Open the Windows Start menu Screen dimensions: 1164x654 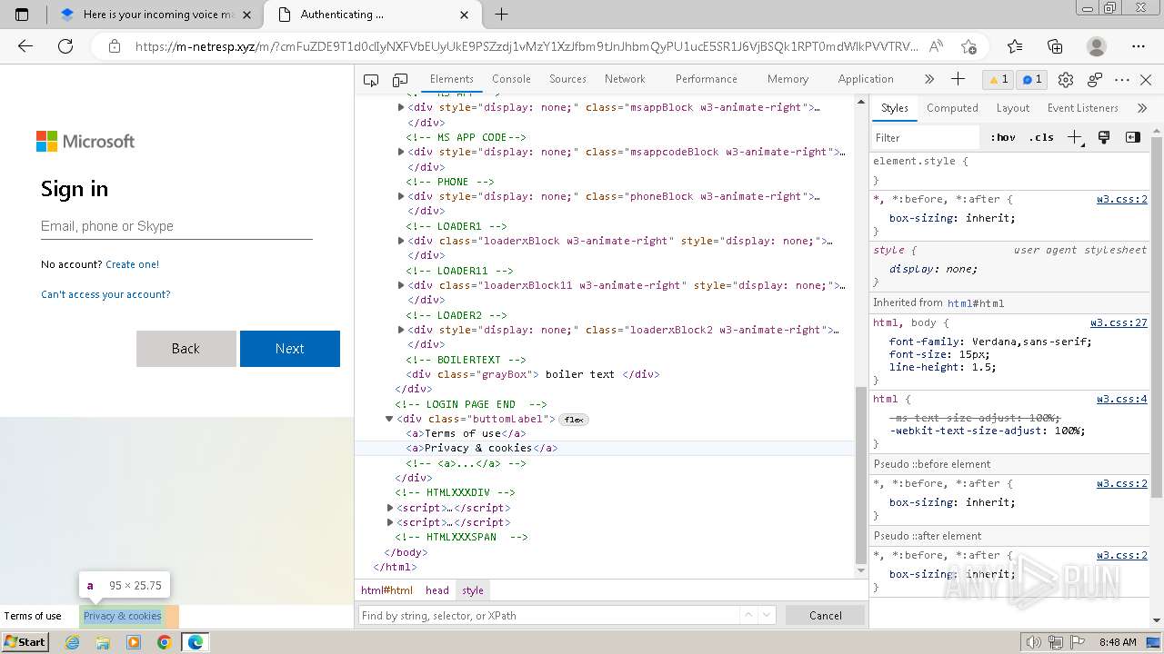tap(25, 641)
